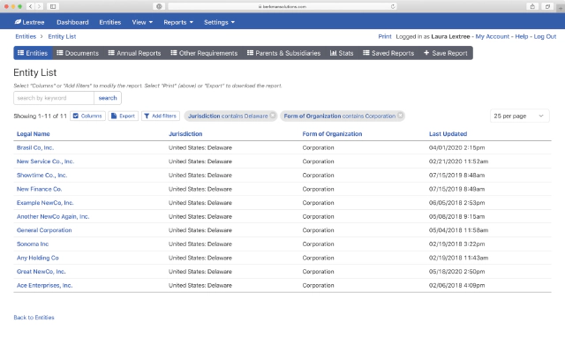Open the Showtime Co., Inc. entity
This screenshot has height=345, width=565.
click(41, 175)
